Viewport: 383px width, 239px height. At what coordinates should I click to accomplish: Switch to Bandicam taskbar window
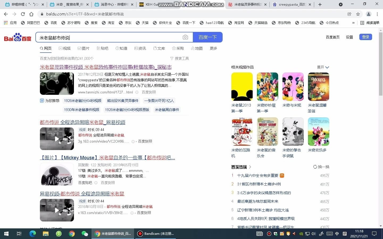tap(156, 234)
